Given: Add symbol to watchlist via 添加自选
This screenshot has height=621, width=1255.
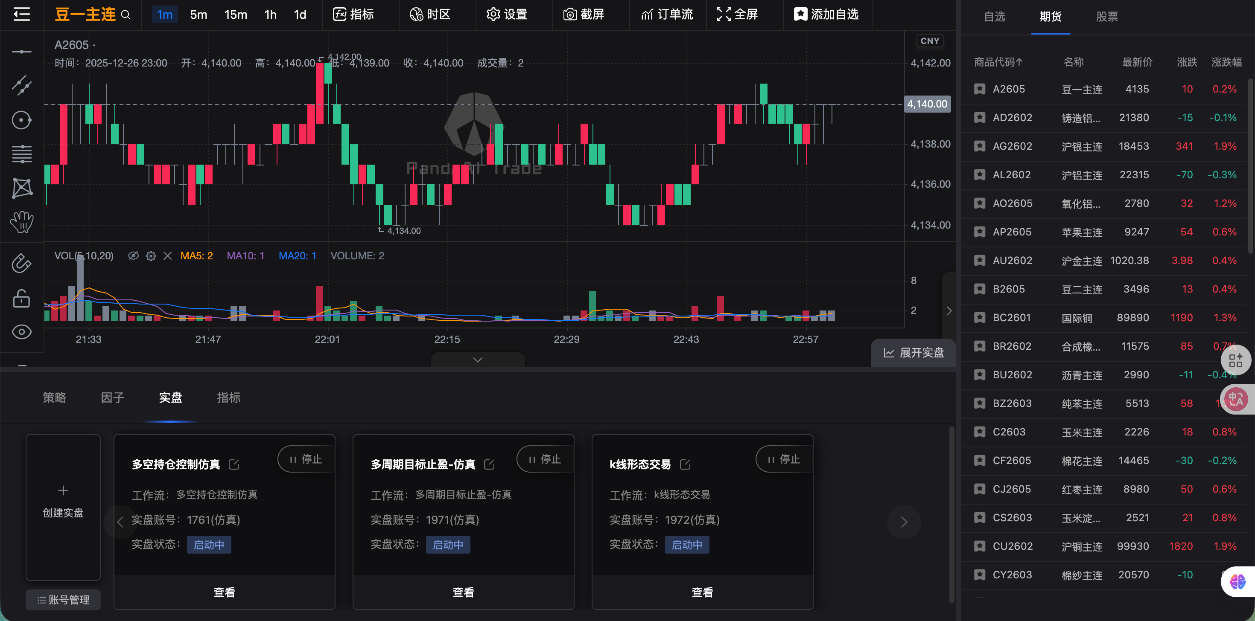Looking at the screenshot, I should tap(826, 14).
